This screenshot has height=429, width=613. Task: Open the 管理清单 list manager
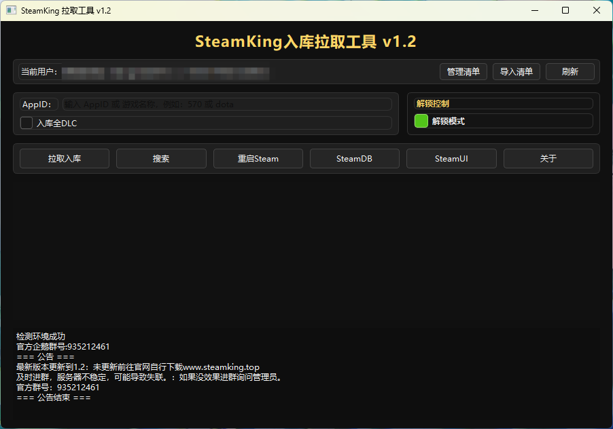(x=463, y=71)
